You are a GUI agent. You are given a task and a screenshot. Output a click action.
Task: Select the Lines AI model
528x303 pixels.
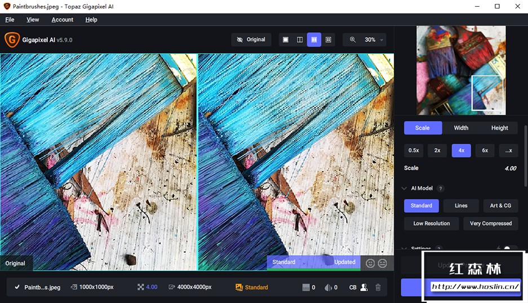(461, 206)
